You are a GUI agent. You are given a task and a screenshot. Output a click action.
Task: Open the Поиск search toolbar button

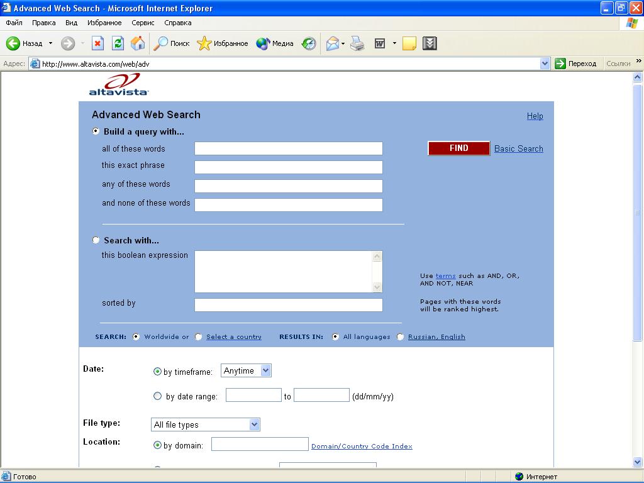(x=171, y=43)
